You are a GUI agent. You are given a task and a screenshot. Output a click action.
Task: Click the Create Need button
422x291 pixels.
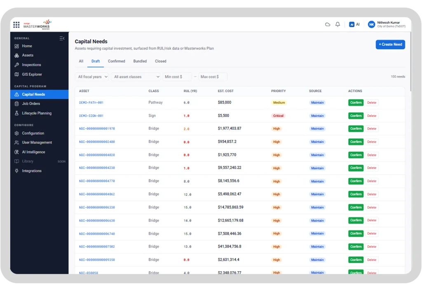(x=390, y=45)
